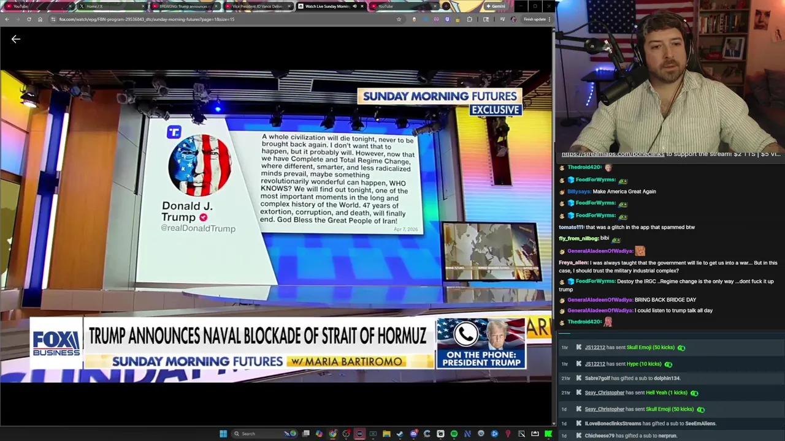
Task: Close the BREAKING: Trump announces tab
Action: pos(216,6)
